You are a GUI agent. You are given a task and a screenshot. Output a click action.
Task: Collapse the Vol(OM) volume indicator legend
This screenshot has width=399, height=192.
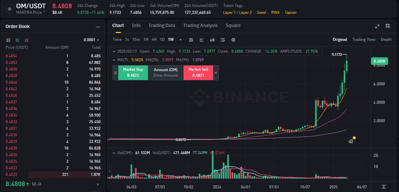click(114, 153)
